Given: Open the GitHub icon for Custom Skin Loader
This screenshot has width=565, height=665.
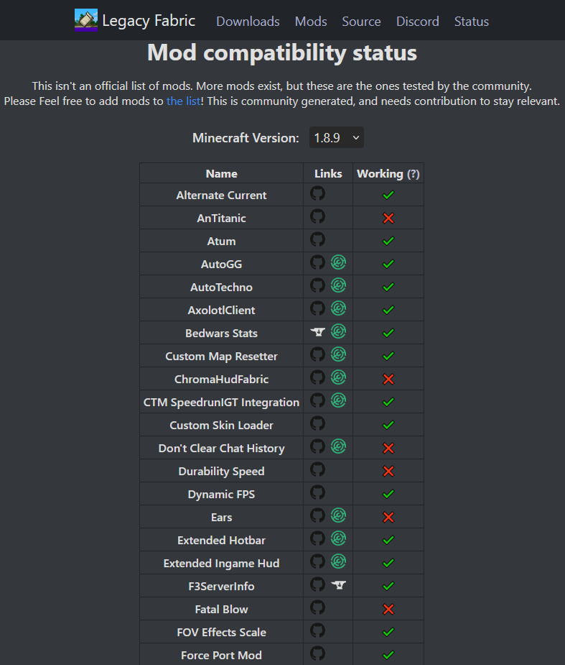Looking at the screenshot, I should pyautogui.click(x=317, y=423).
